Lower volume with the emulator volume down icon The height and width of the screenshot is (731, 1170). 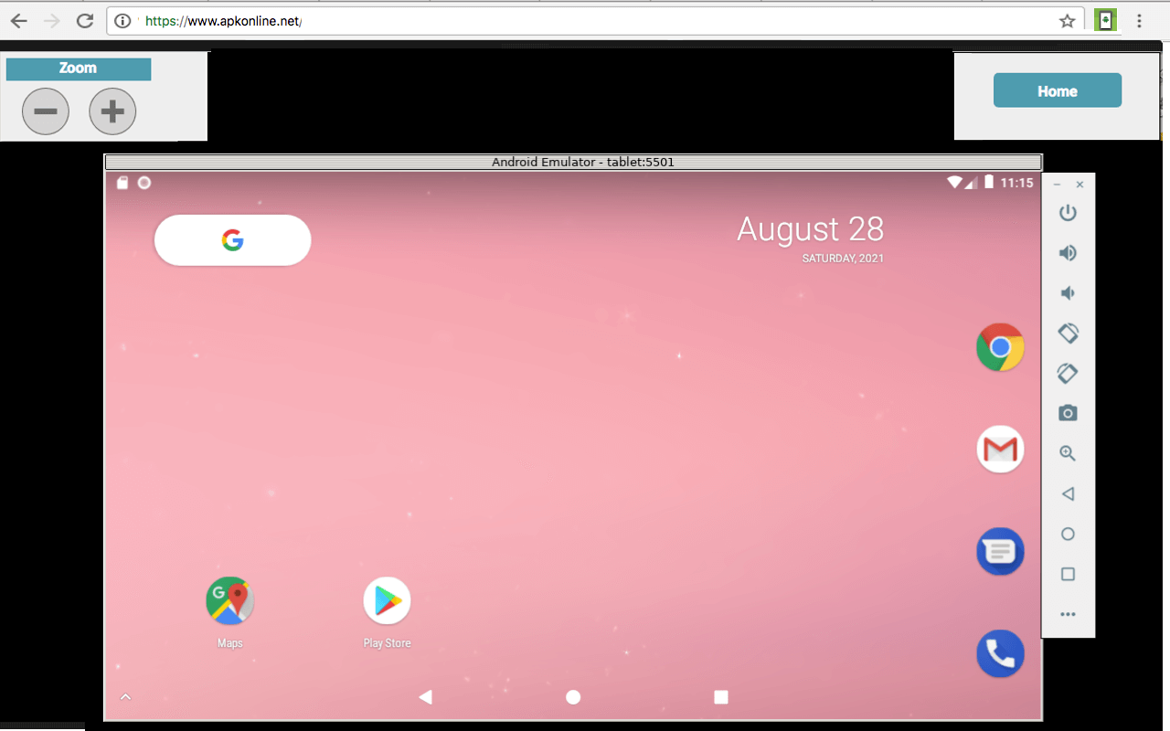tap(1067, 293)
